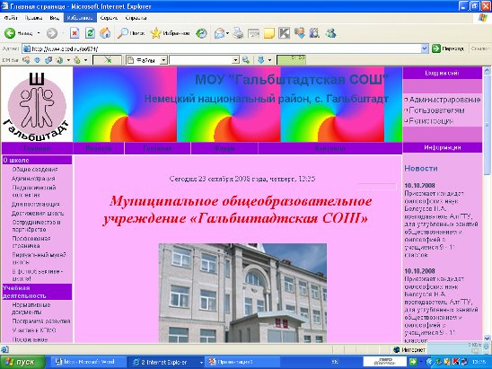The width and height of the screenshot is (492, 369).
Task: Open the Пользователям link
Action: tap(436, 110)
